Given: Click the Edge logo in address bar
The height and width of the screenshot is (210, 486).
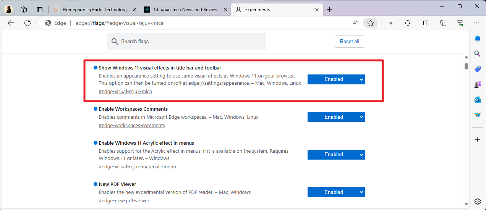Looking at the screenshot, I should (48, 23).
